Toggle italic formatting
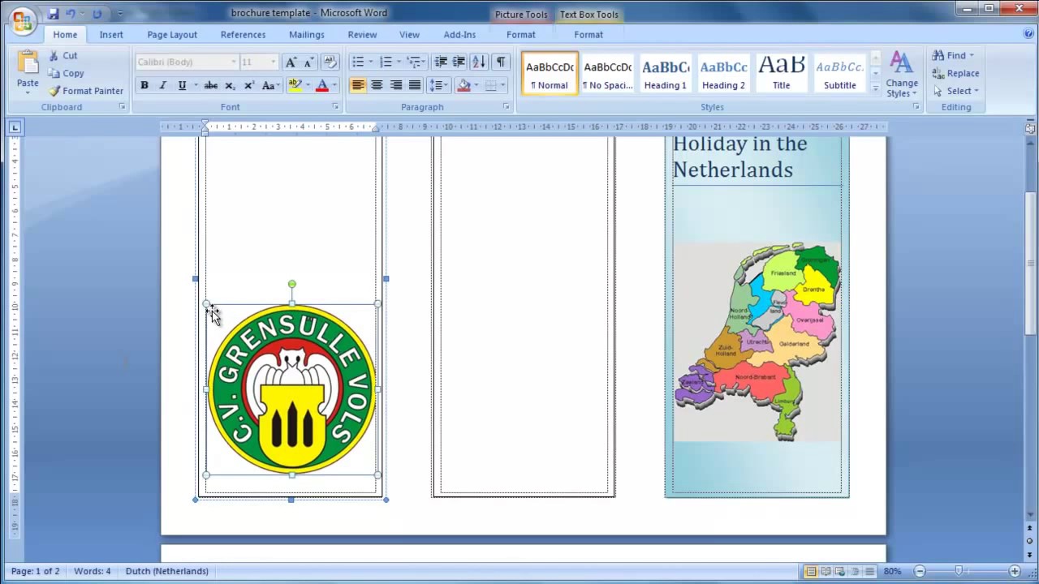Viewport: 1039px width, 584px height. [162, 85]
